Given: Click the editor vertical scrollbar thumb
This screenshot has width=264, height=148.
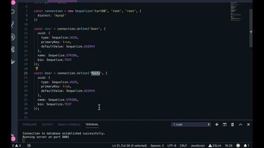Looking at the screenshot, I should click(x=251, y=28).
